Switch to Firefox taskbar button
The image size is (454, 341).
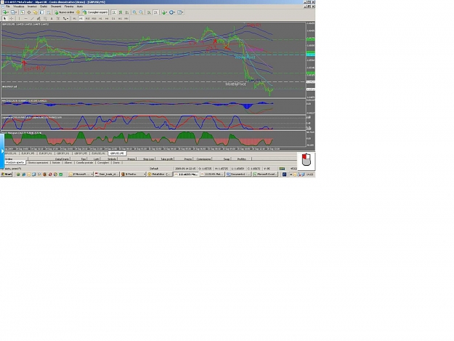pos(133,174)
